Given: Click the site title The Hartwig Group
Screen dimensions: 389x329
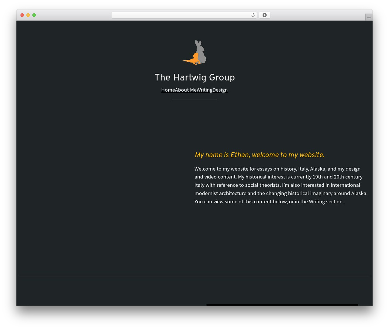Looking at the screenshot, I should coord(194,77).
